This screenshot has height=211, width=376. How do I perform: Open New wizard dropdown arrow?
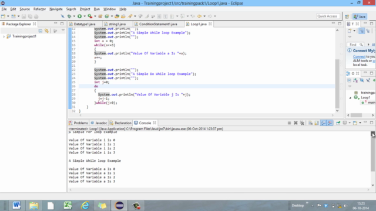click(x=8, y=16)
